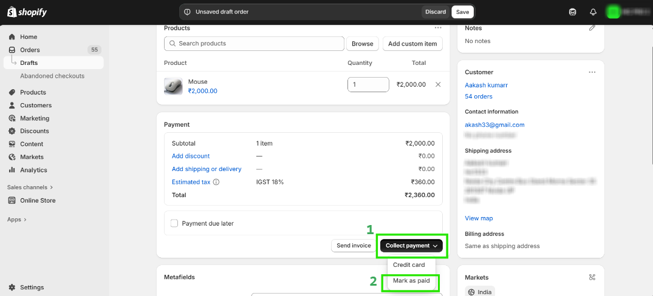
Task: Open the Customer card three-dot menu
Action: point(592,72)
